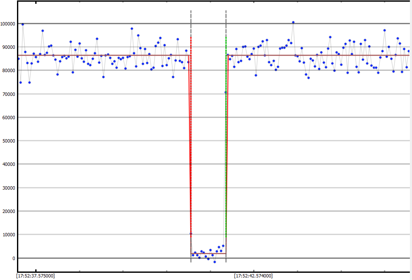The image size is (412, 280).
Task: Click the 17:52:42.574000 timestamp label
Action: pos(253,276)
